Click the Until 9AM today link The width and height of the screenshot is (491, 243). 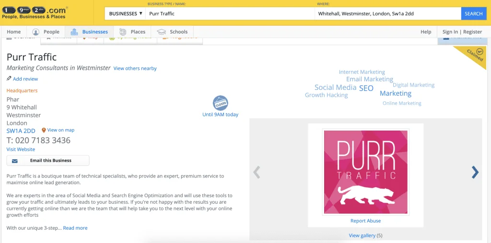point(221,115)
